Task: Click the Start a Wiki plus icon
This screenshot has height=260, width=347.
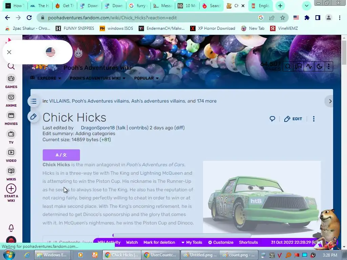Action: pyautogui.click(x=11, y=189)
